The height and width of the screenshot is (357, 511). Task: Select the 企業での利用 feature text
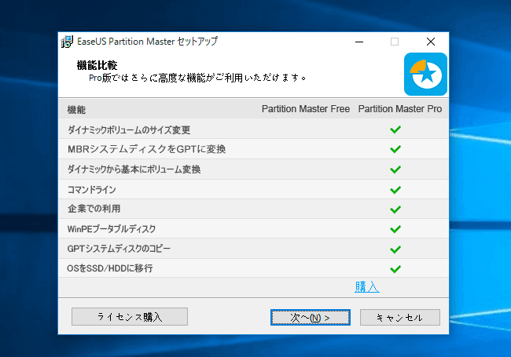94,209
